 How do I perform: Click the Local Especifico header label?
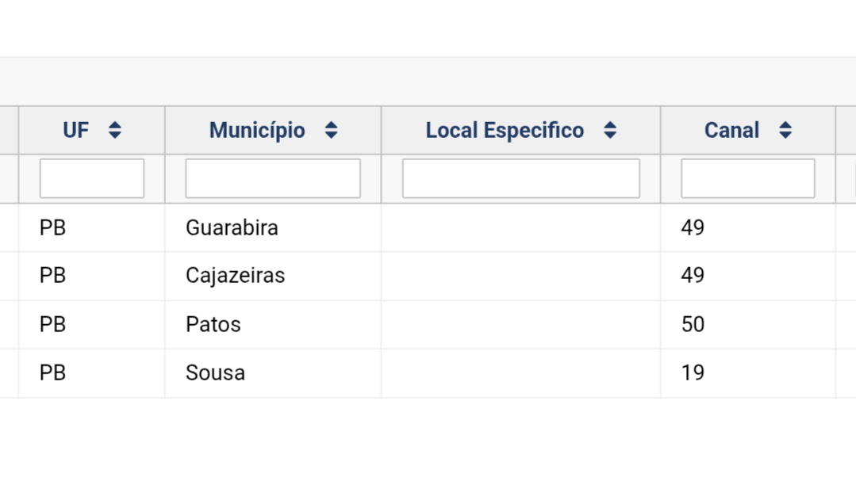505,131
